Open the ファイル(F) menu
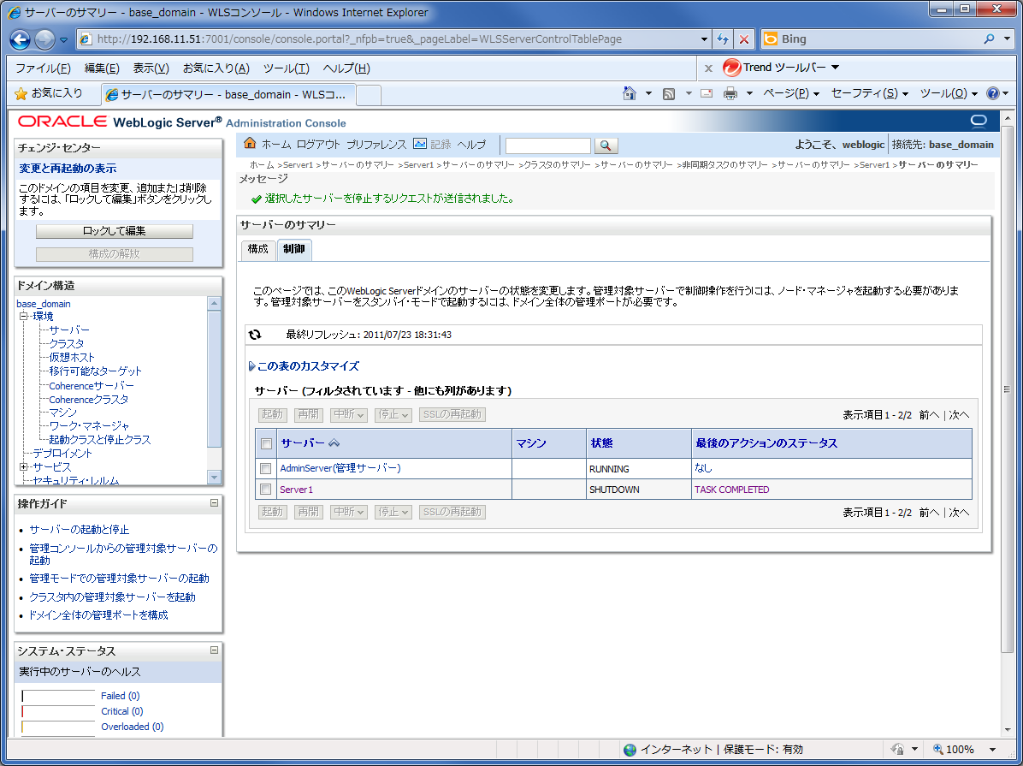This screenshot has height=766, width=1023. (x=43, y=68)
